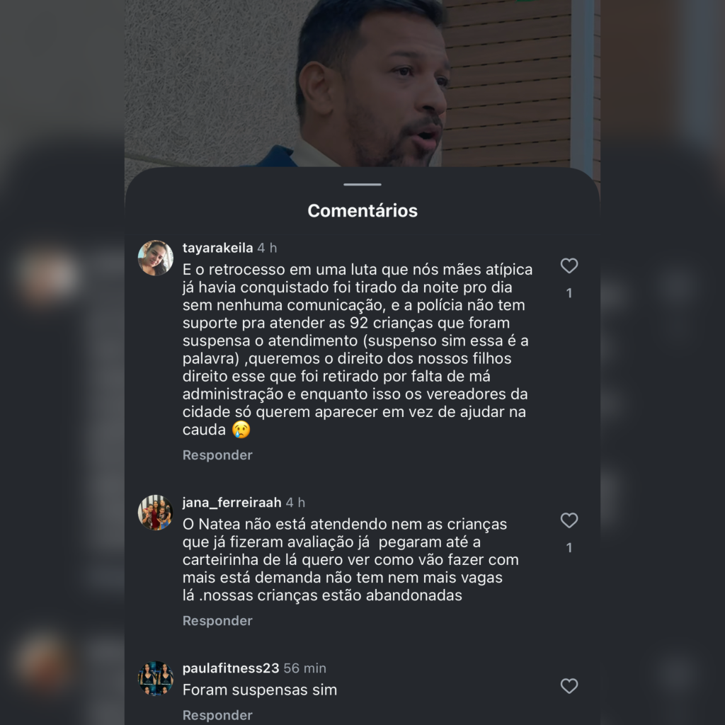Image resolution: width=725 pixels, height=725 pixels.
Task: View like count under tayarakeila's heart
Action: coord(569,293)
